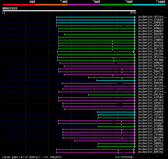Click the purple ~60% legend color bar
This screenshot has width=168, height=159.
[84, 5]
